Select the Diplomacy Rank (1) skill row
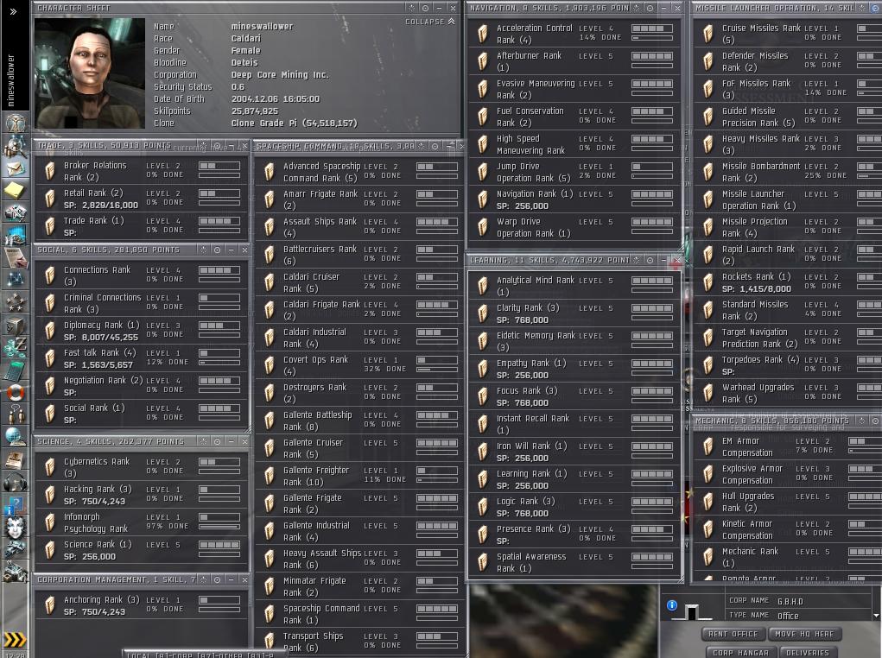Viewport: 882px width, 658px height. pos(142,331)
